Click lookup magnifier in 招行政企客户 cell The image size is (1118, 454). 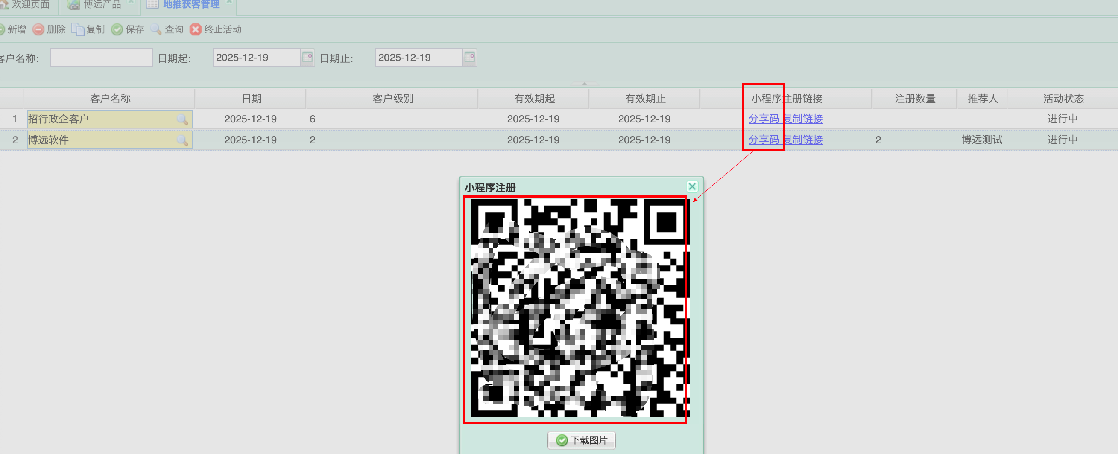[182, 119]
